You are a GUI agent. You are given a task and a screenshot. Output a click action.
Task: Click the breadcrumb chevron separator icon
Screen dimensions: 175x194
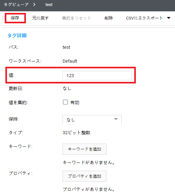click(x=34, y=5)
